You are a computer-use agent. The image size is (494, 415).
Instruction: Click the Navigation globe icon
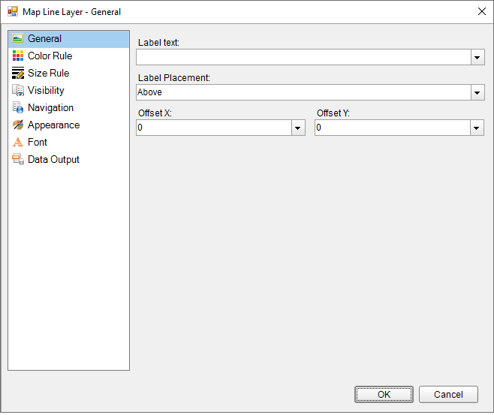pos(18,107)
